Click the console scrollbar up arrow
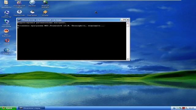This screenshot has width=196, height=110. tap(128, 23)
